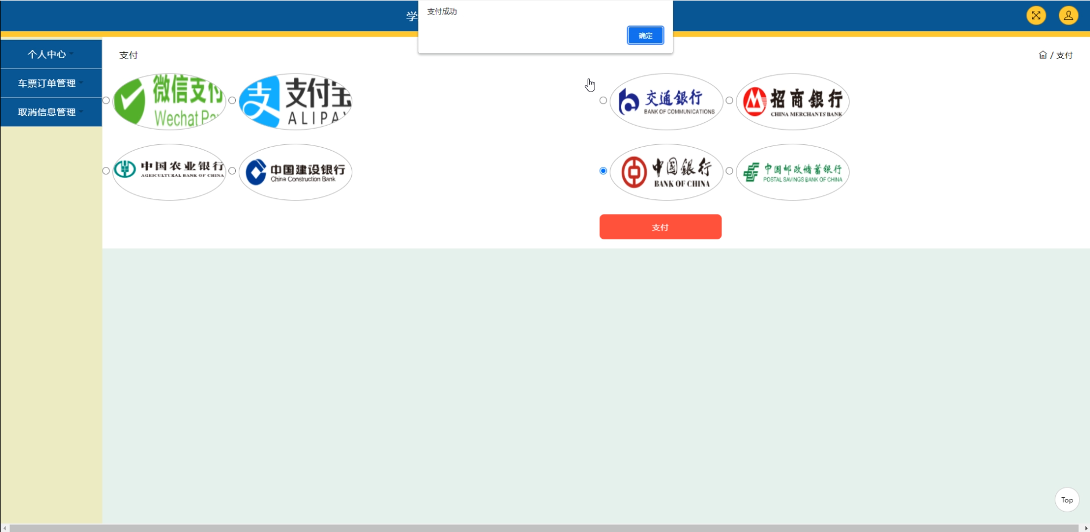Screen dimensions: 1090x532
Task: Expand the 个人中心 sidebar menu
Action: pos(51,54)
